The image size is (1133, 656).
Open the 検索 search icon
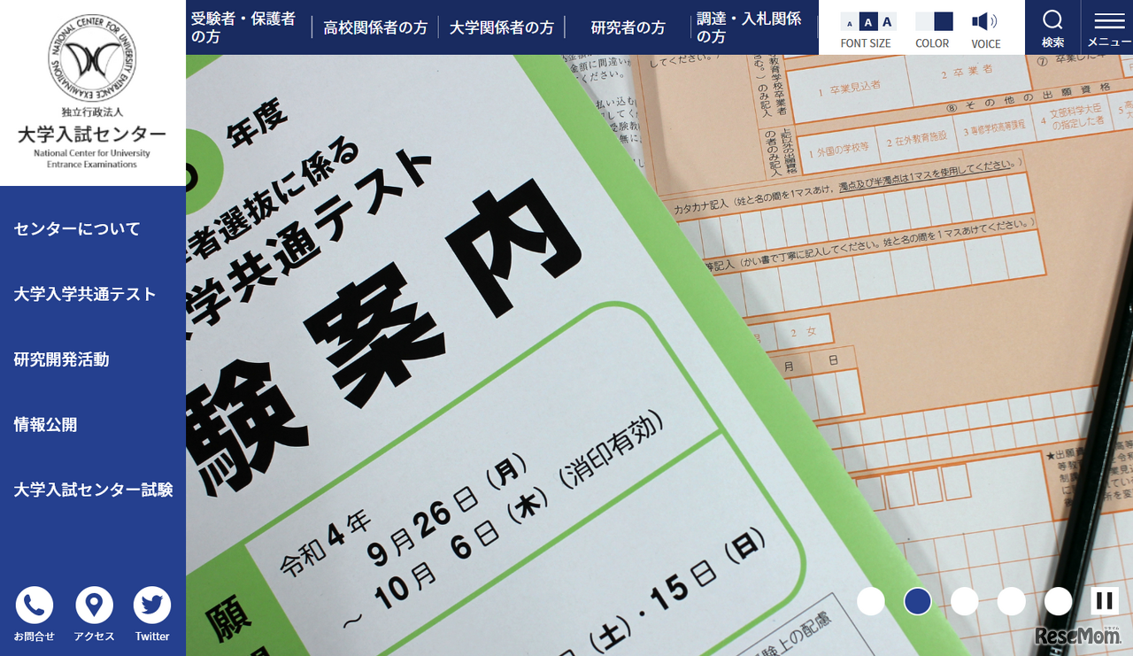coord(1052,27)
